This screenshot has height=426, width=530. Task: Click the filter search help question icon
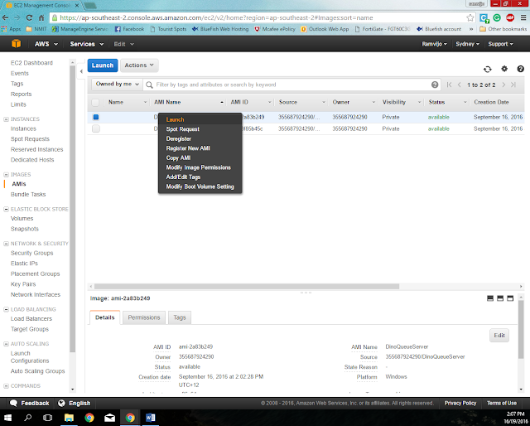pyautogui.click(x=435, y=85)
